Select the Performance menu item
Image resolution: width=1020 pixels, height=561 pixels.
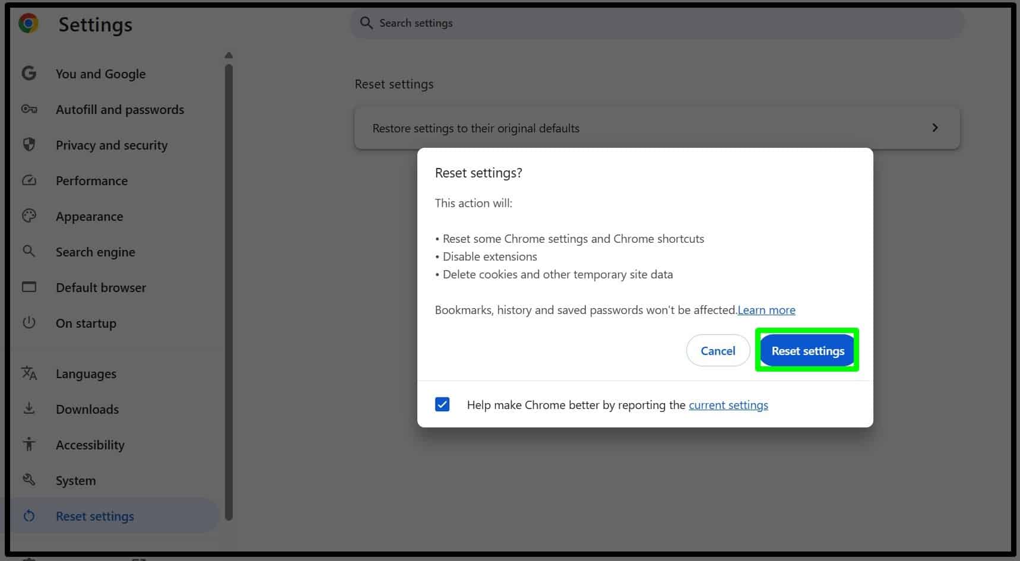tap(92, 180)
